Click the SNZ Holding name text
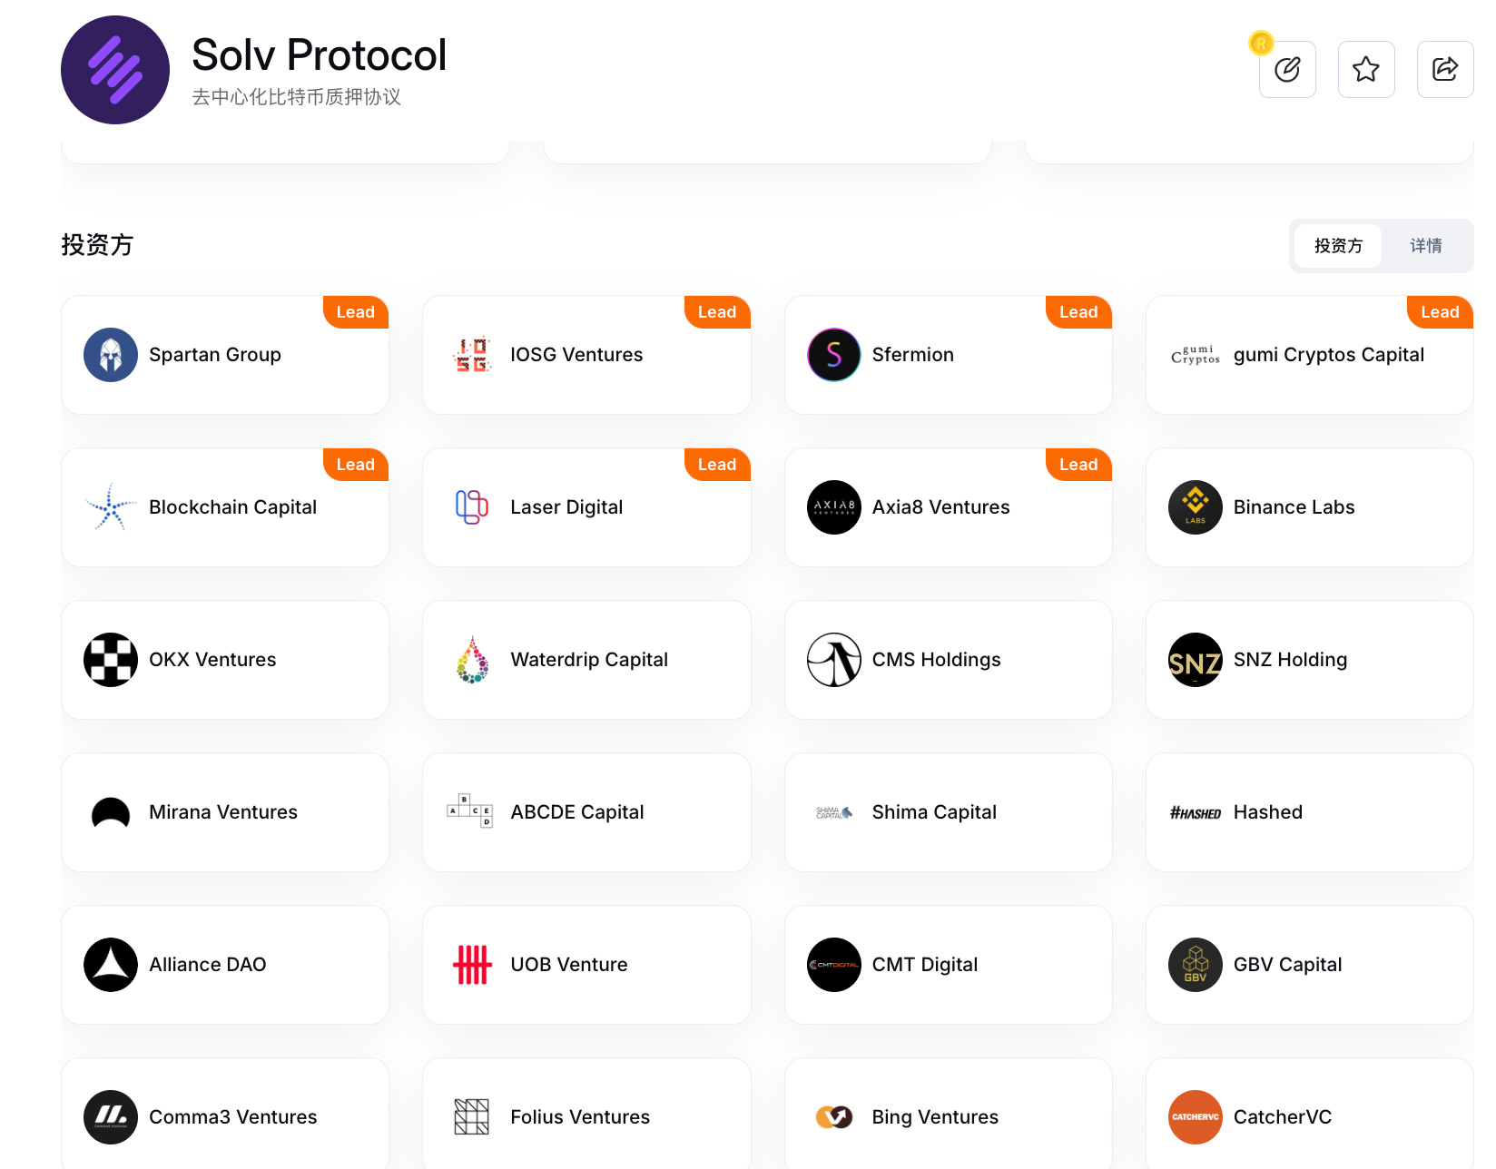This screenshot has height=1169, width=1496. coord(1291,660)
